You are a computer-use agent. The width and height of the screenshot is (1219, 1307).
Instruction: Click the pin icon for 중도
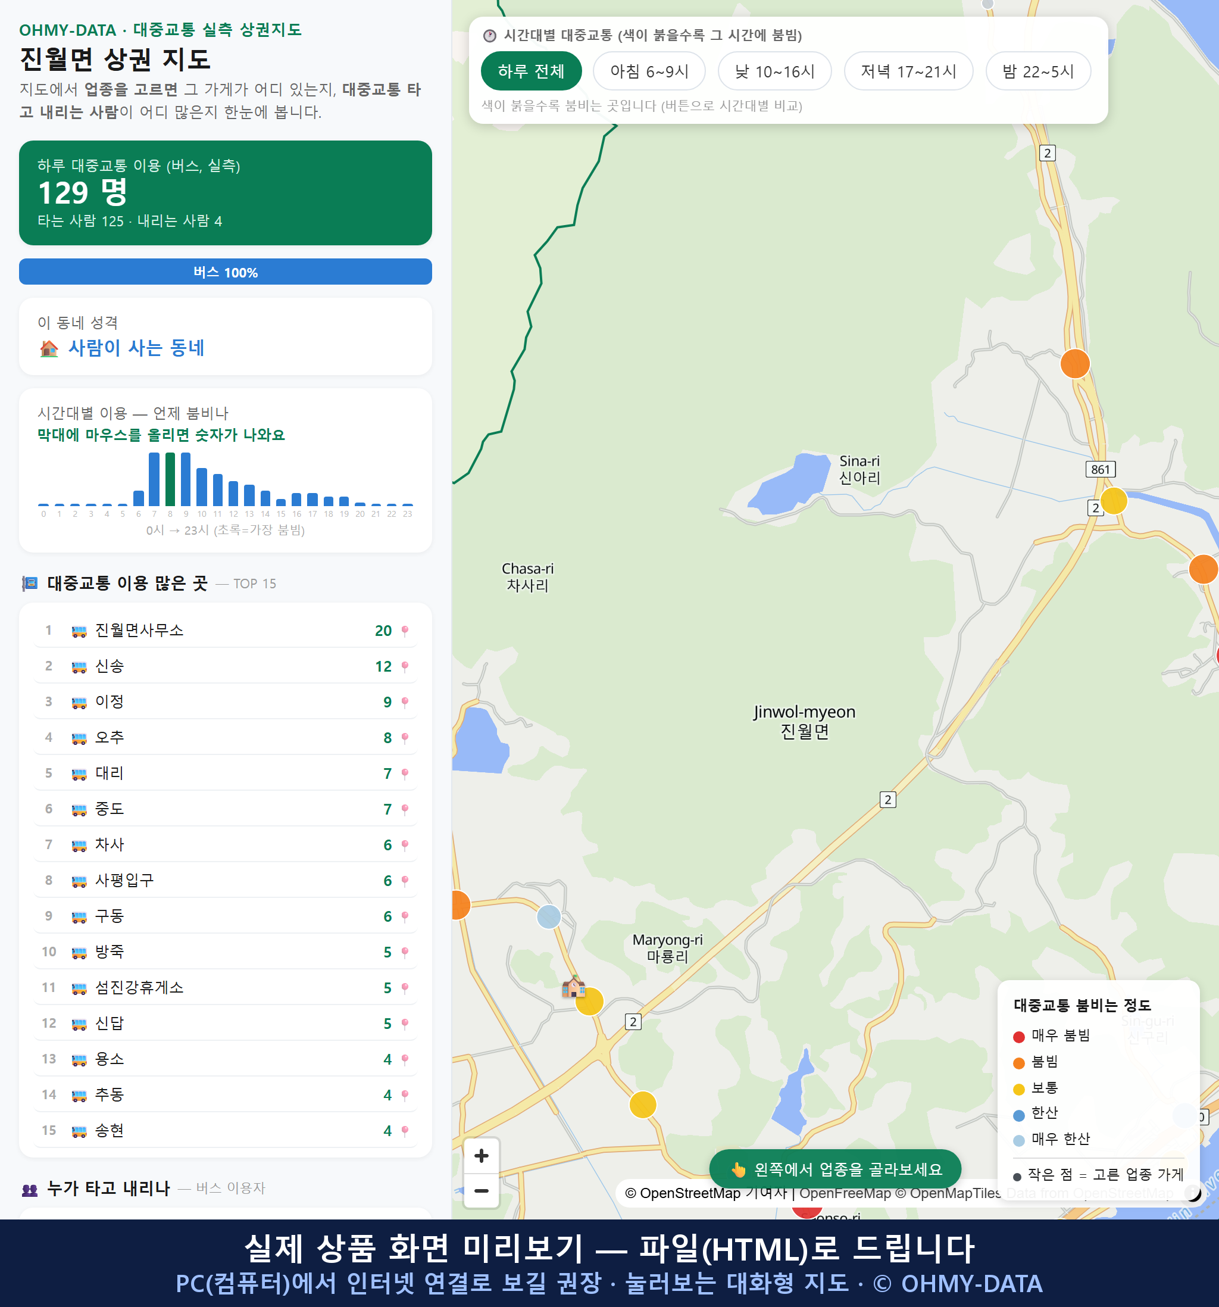point(405,809)
